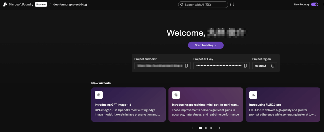
Task: Click the FLUX.2-pro card logo icon
Action: pyautogui.click(x=253, y=95)
